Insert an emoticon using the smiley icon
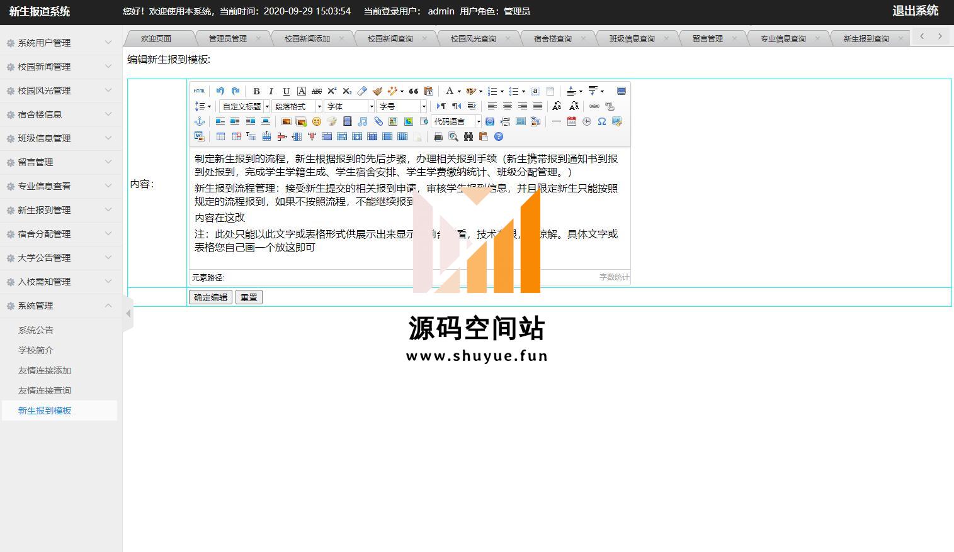This screenshot has height=552, width=954. [317, 121]
